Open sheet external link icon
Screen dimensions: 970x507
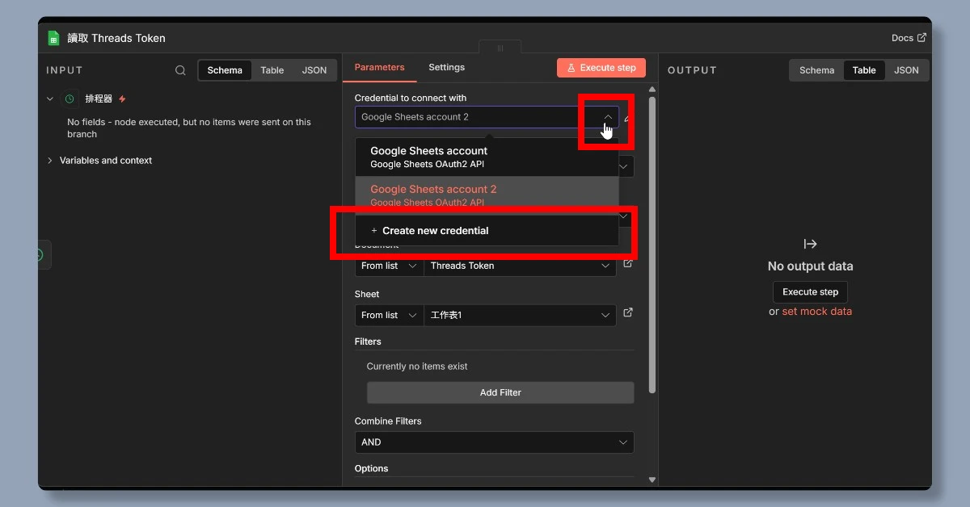click(628, 312)
